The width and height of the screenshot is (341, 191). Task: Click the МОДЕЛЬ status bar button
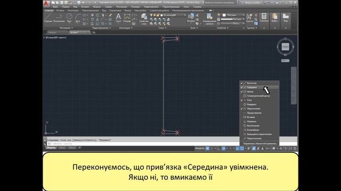pos(200,149)
